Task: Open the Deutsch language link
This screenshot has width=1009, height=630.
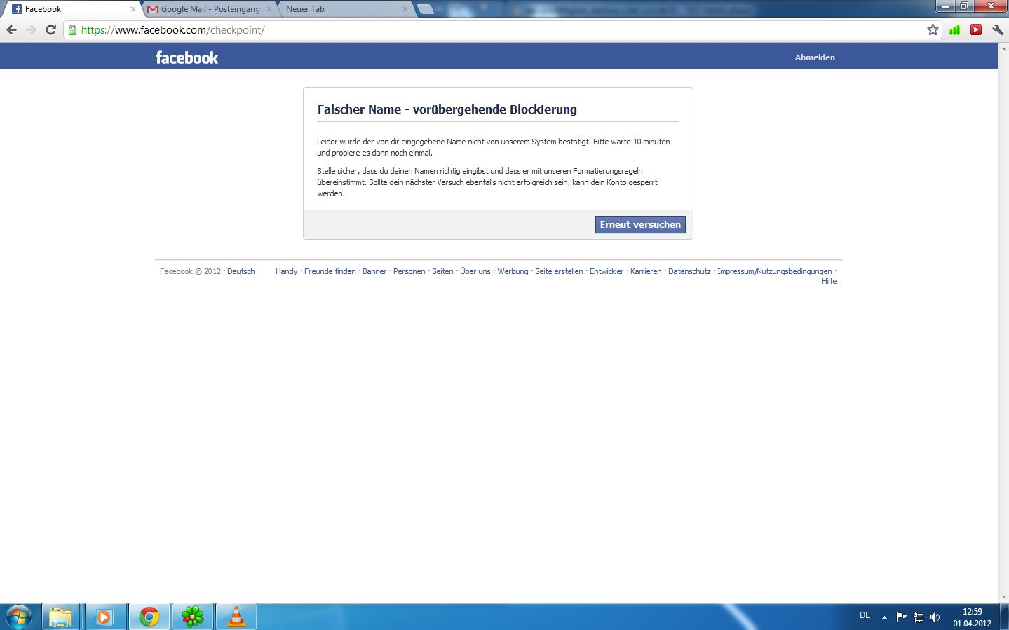Action: (241, 271)
